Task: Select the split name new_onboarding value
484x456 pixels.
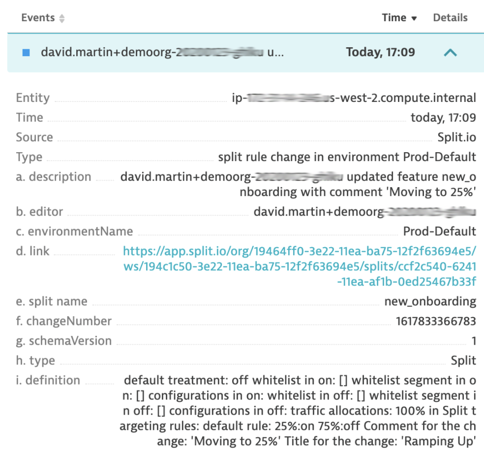Action: [431, 301]
